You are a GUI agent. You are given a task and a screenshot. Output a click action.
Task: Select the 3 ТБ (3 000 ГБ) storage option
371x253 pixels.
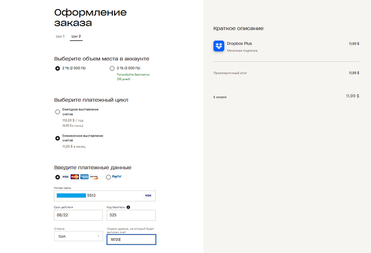point(112,68)
